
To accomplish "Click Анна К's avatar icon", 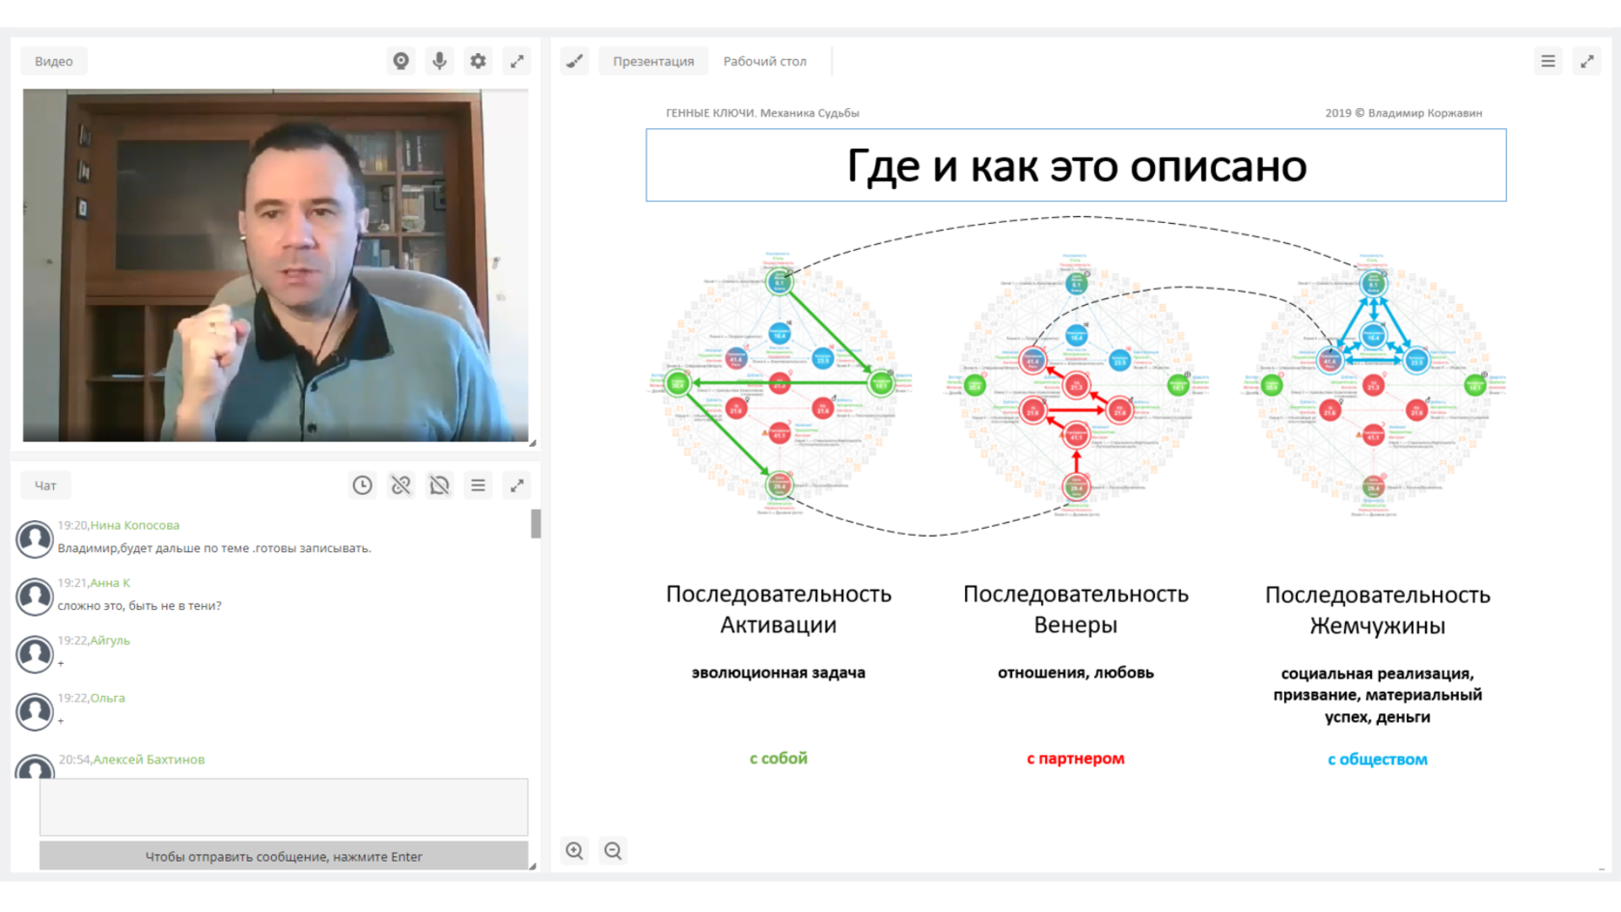I will point(35,596).
